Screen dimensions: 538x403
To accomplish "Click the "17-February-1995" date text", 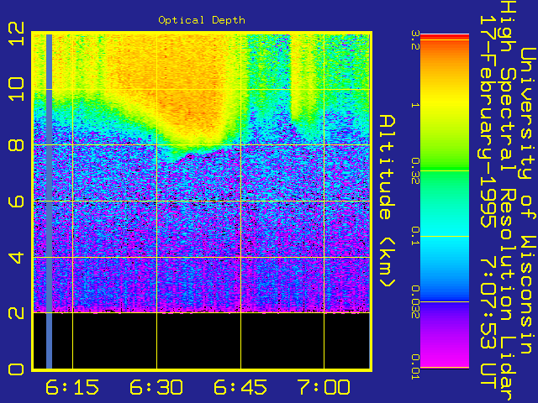I will (x=488, y=122).
